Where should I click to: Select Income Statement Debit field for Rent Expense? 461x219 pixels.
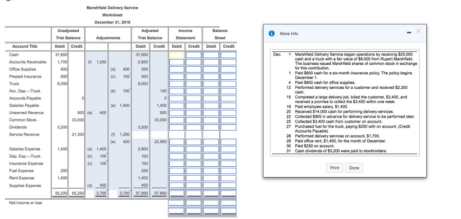point(177,178)
